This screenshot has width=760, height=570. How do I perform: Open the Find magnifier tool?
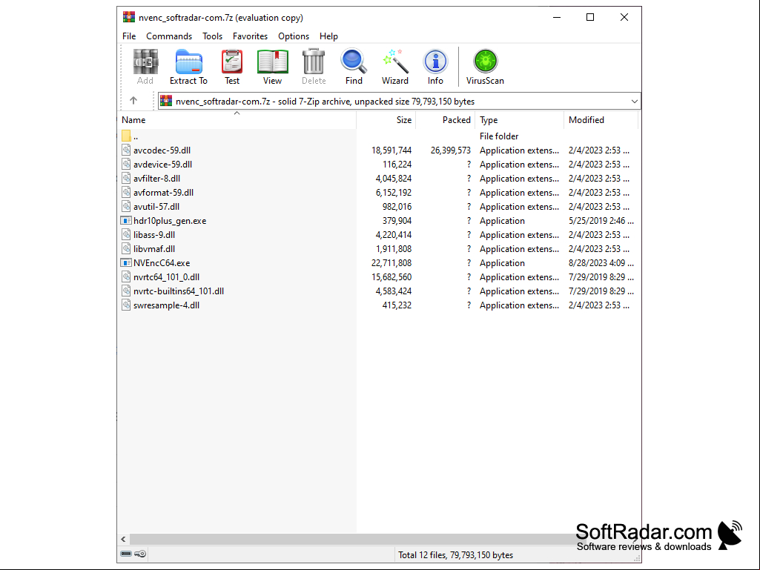(354, 67)
